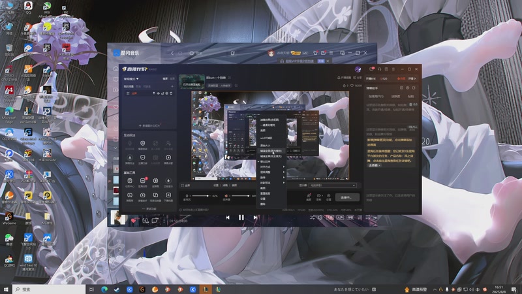Screen dimensions: 522x294
Task: Click the edit pencil icon beside the stream title
Action: click(230, 78)
